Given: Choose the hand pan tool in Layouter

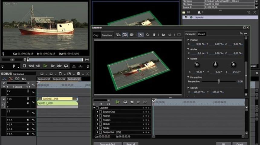Looking at the screenshot, I should [x=154, y=35].
